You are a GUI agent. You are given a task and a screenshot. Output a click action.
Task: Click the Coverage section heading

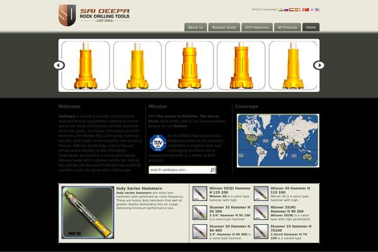coord(246,106)
